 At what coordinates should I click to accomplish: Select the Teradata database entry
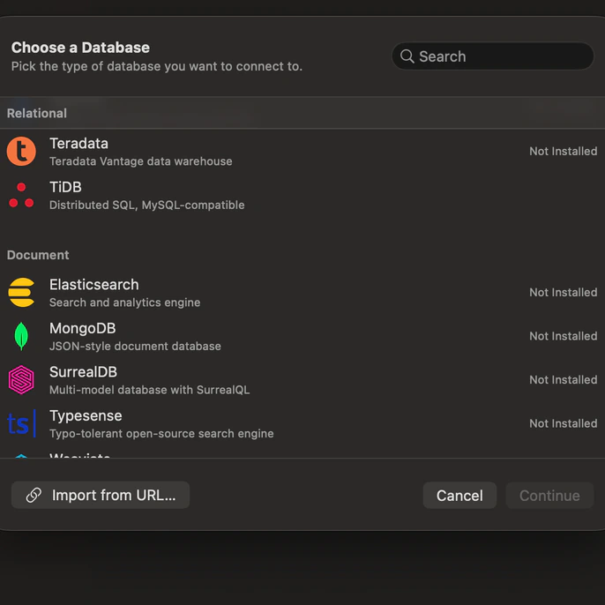pyautogui.click(x=302, y=152)
